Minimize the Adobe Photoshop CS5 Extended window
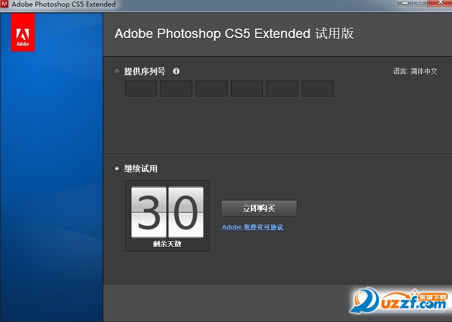Viewport: 452px width, 322px height. point(405,3)
